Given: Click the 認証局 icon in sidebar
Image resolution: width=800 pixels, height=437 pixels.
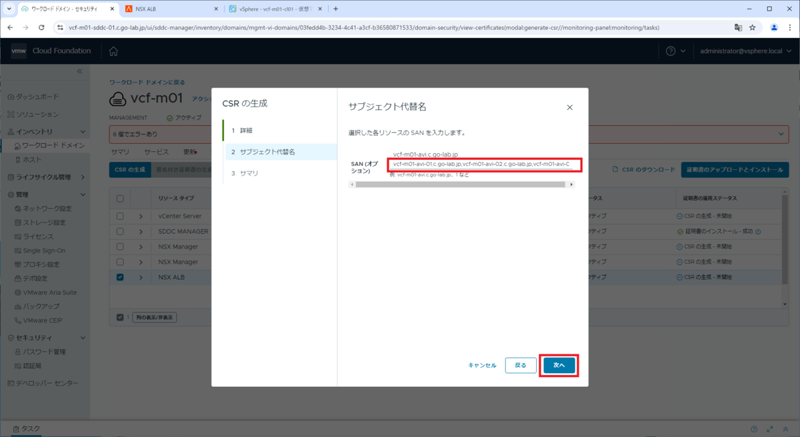Looking at the screenshot, I should click(x=17, y=366).
